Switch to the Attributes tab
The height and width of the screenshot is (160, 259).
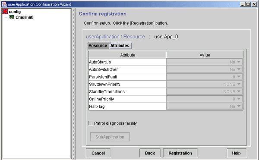tap(120, 46)
